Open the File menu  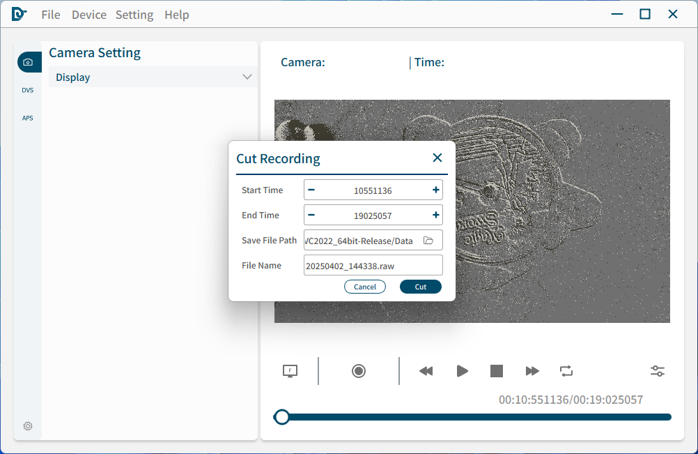coord(51,15)
